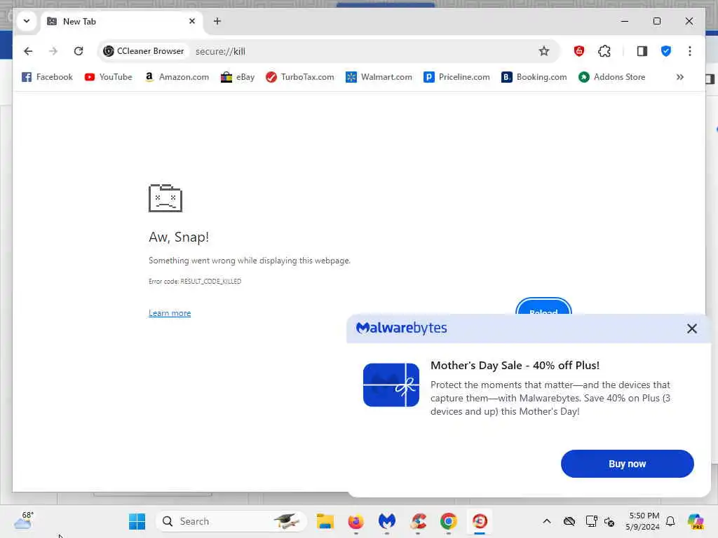The image size is (718, 538).
Task: Open the Windows Start menu
Action: pyautogui.click(x=137, y=521)
